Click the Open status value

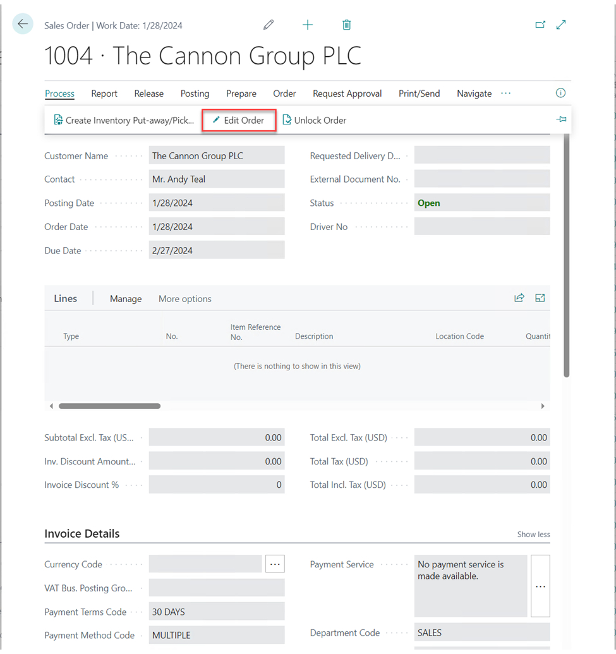[429, 203]
